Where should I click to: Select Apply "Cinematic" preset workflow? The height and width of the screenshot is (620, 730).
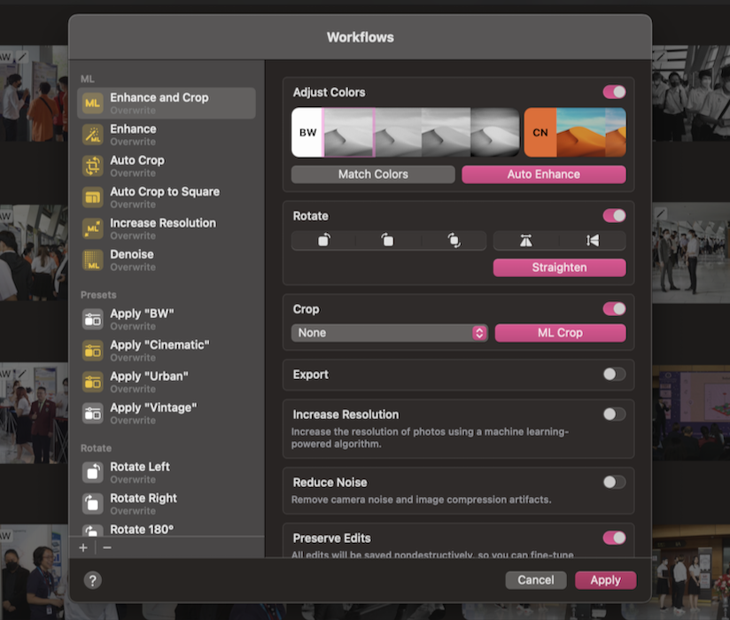coord(167,351)
